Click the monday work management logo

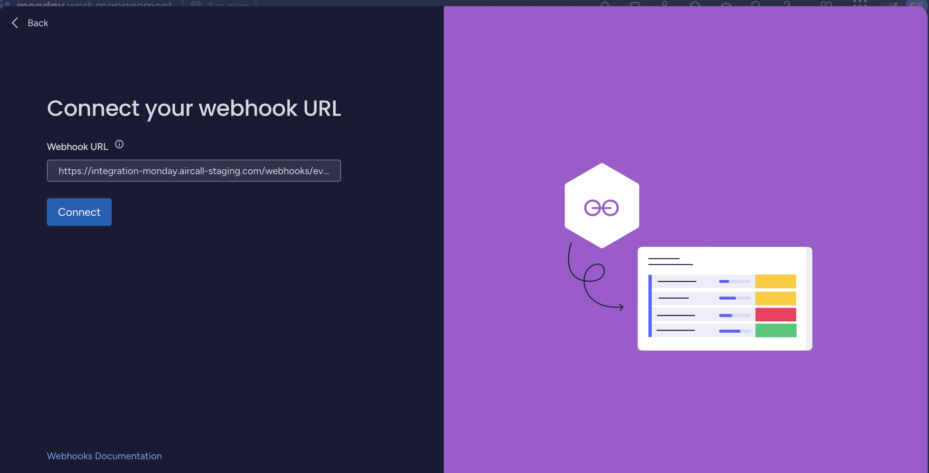pyautogui.click(x=89, y=4)
